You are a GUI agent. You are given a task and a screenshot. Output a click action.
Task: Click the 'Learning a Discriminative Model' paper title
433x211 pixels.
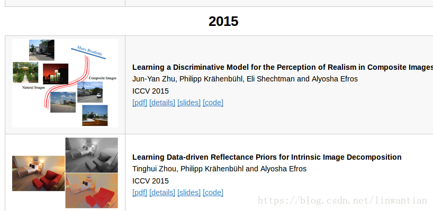pos(283,67)
